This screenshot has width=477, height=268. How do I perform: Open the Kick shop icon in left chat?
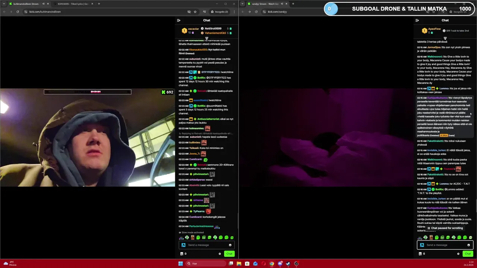click(x=181, y=254)
